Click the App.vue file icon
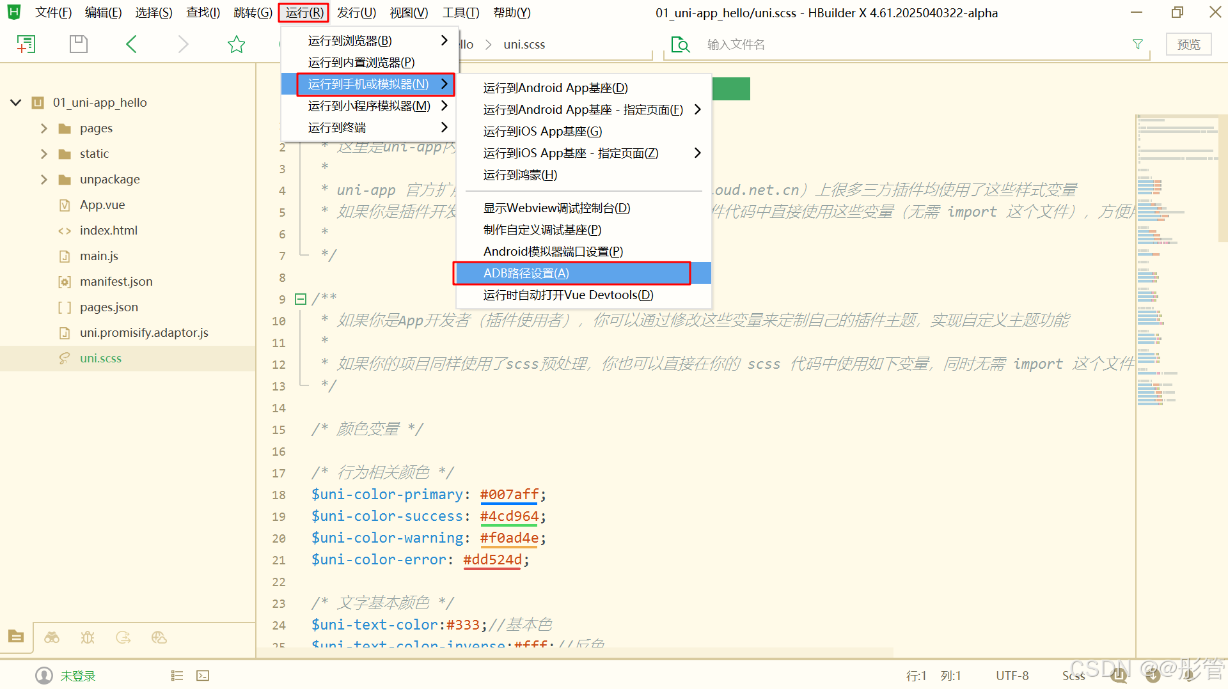Viewport: 1228px width, 689px height. point(64,205)
